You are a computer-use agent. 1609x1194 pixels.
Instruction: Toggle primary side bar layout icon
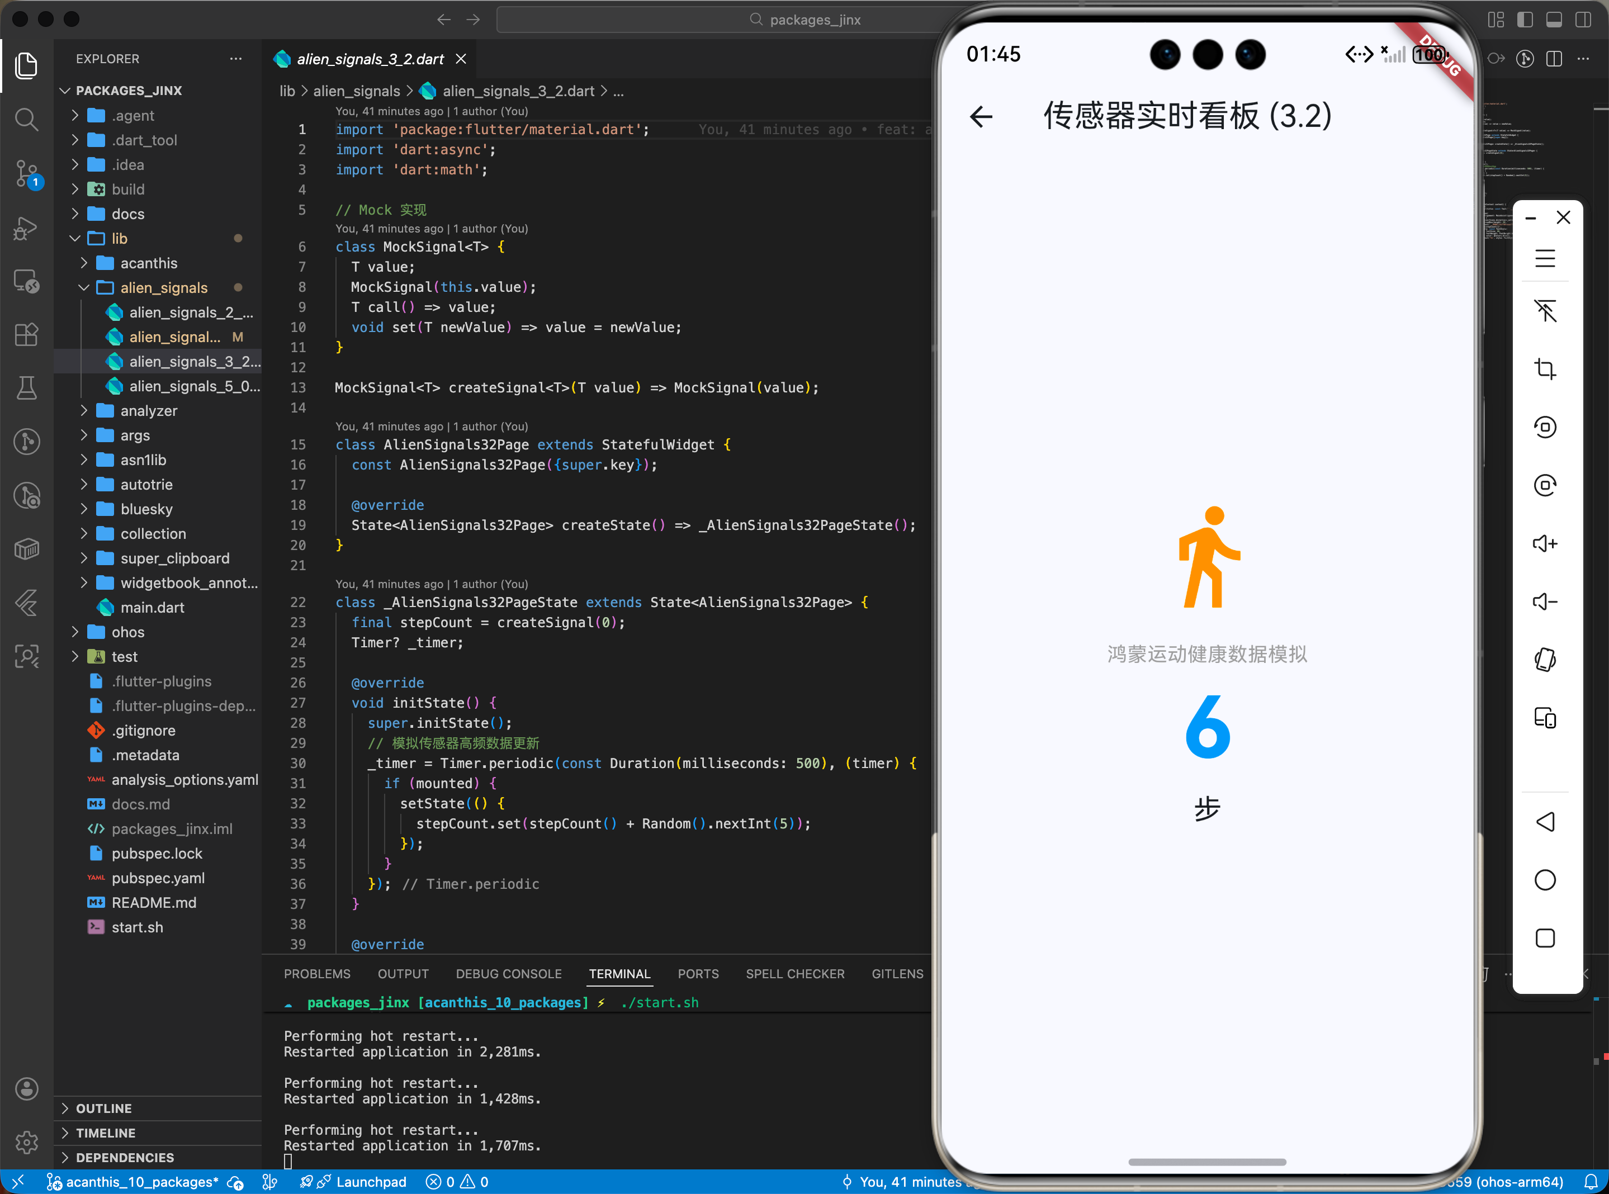[x=1525, y=20]
